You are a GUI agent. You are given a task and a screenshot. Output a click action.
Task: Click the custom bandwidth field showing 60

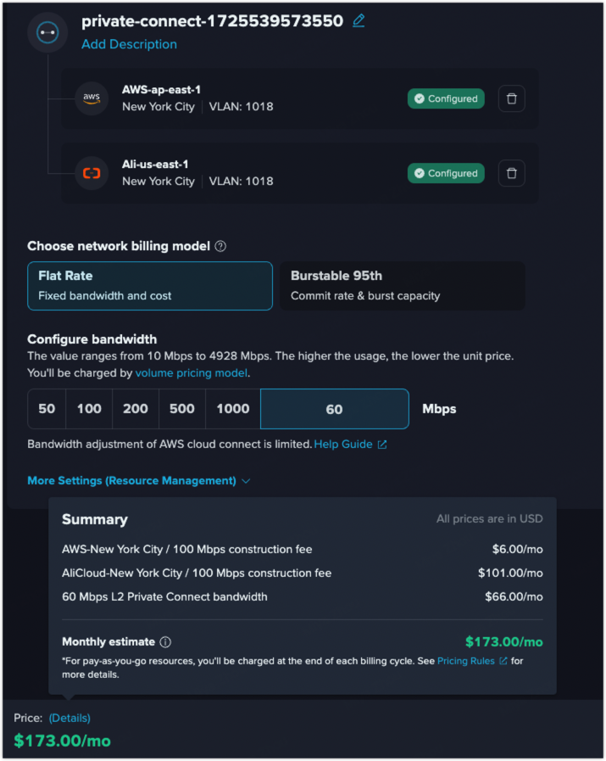[x=335, y=409]
